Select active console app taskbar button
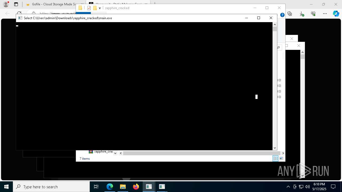This screenshot has height=192, width=342. 149,187
